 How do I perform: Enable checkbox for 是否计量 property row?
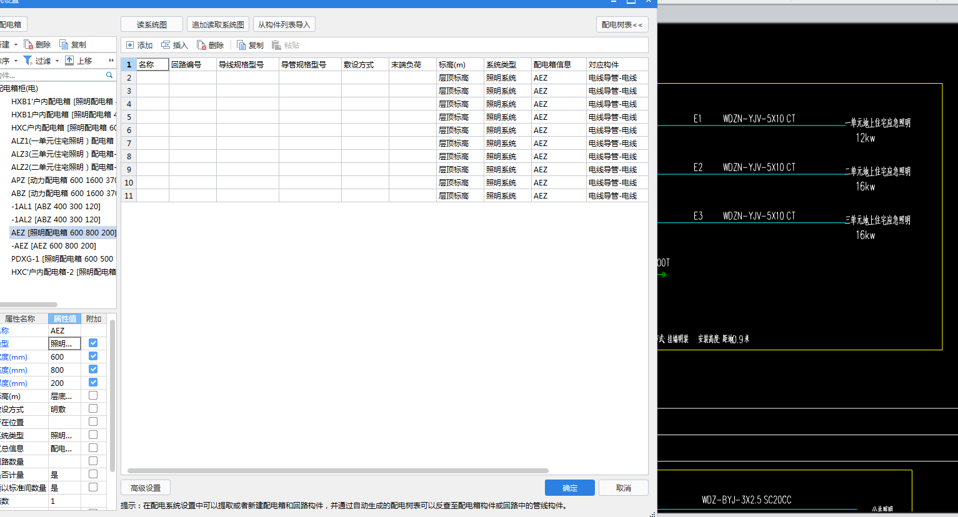(93, 474)
